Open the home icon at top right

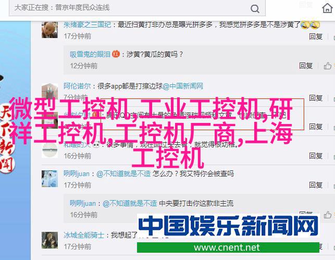(x=327, y=8)
